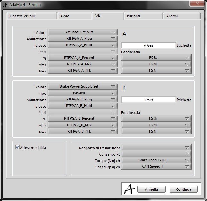Open the Actuator Set_Virt Valore dropdown
The width and height of the screenshot is (207, 201).
pyautogui.click(x=83, y=32)
